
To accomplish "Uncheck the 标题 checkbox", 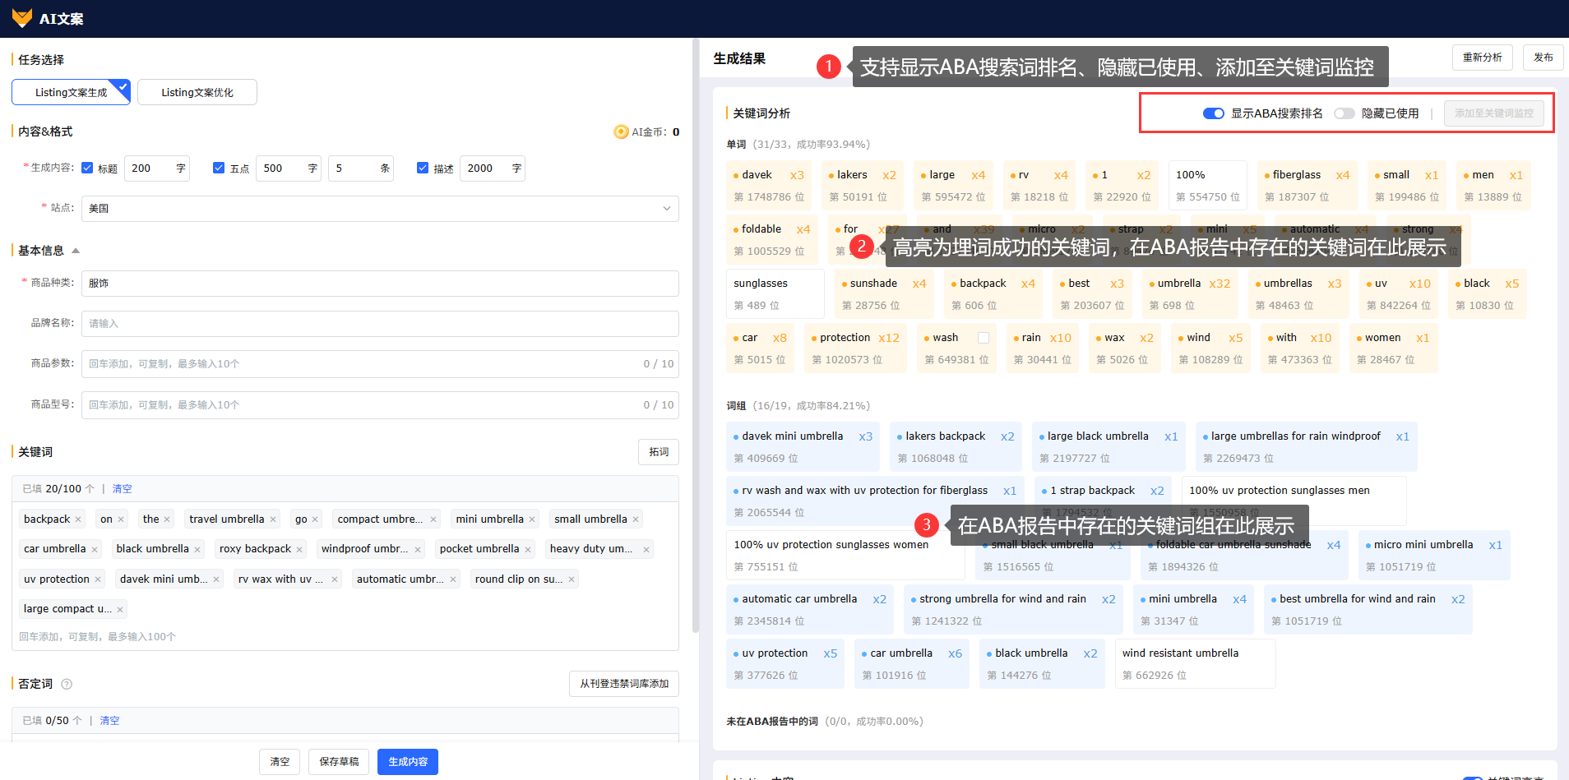I will click(x=87, y=168).
